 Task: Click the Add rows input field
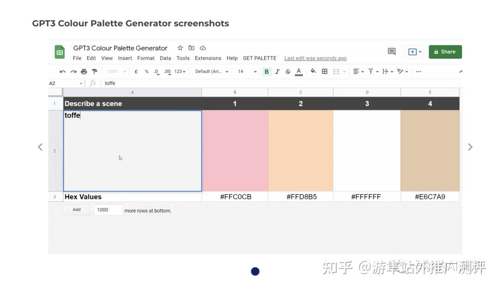(x=108, y=210)
